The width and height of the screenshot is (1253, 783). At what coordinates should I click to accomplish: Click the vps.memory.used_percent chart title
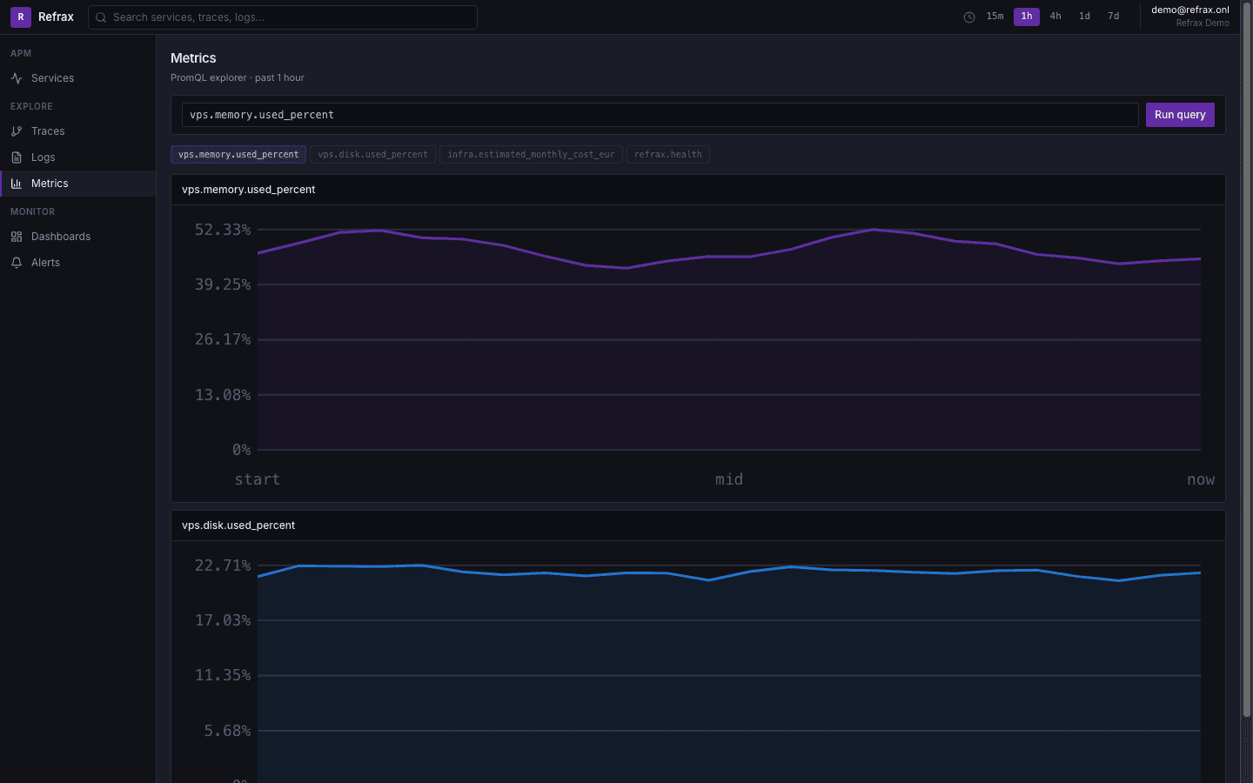pyautogui.click(x=248, y=190)
